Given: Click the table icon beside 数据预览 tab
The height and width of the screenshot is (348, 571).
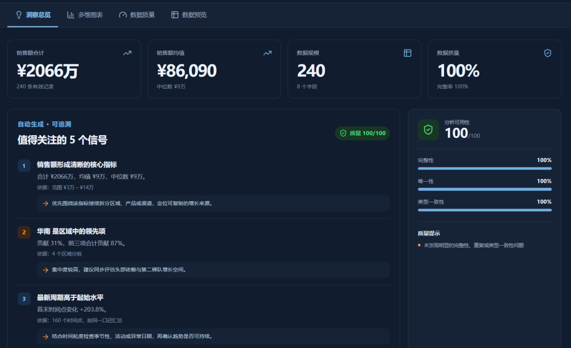Looking at the screenshot, I should pos(175,15).
